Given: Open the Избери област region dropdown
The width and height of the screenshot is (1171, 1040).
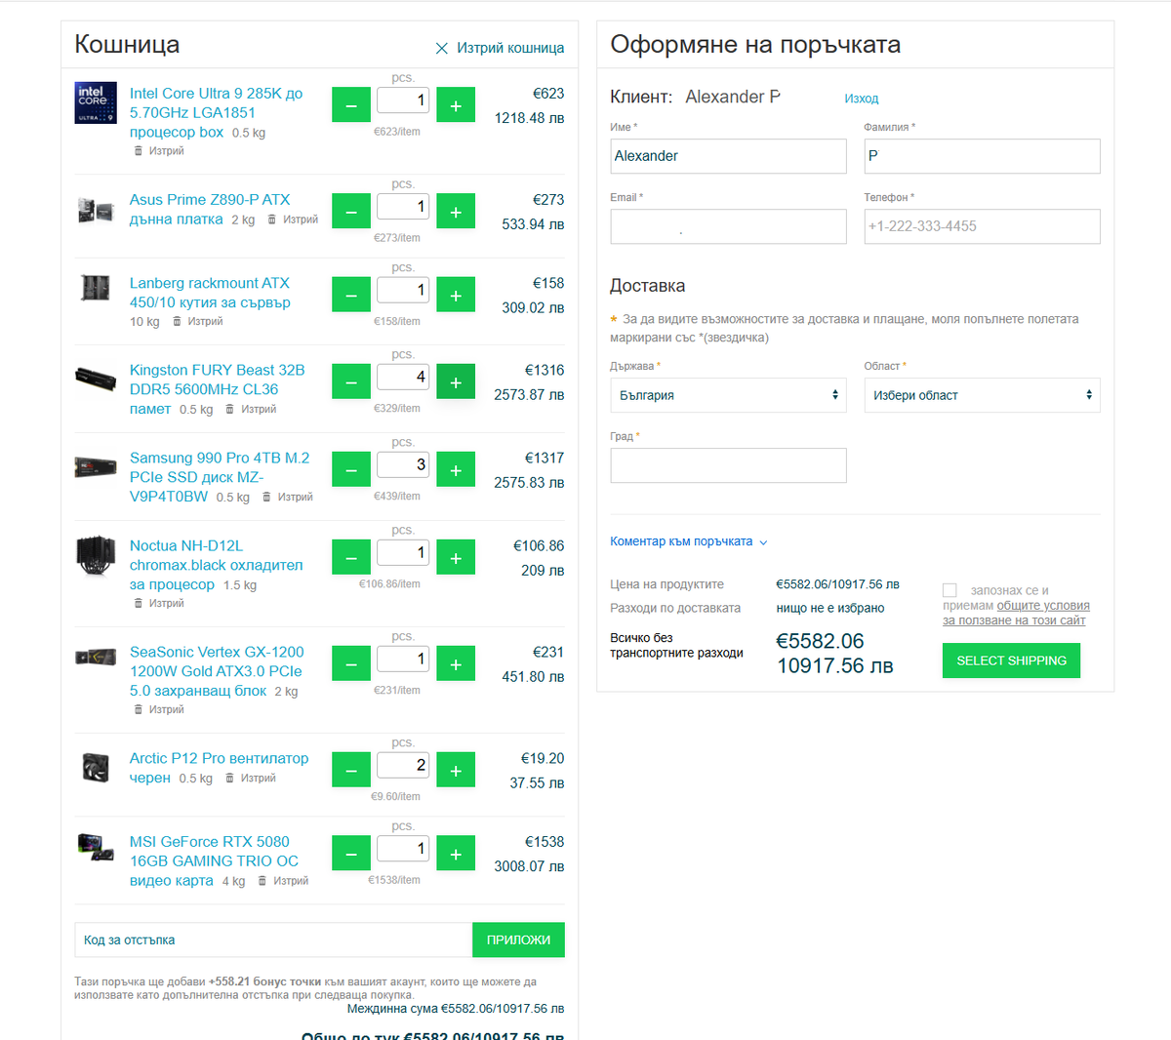Looking at the screenshot, I should [x=982, y=395].
